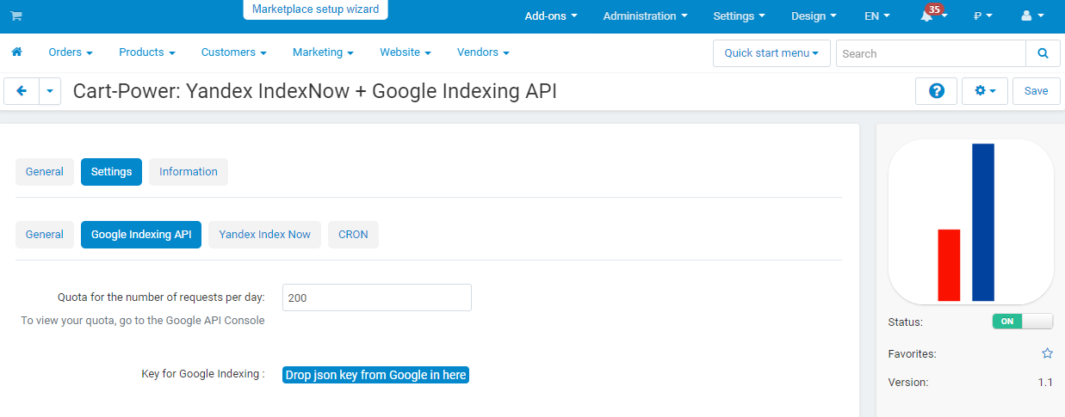The image size is (1065, 417).
Task: Open the Quick start menu dropdown
Action: pos(771,53)
